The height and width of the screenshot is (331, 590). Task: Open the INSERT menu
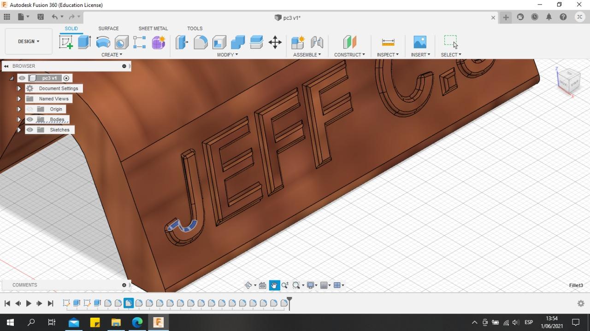click(x=420, y=55)
